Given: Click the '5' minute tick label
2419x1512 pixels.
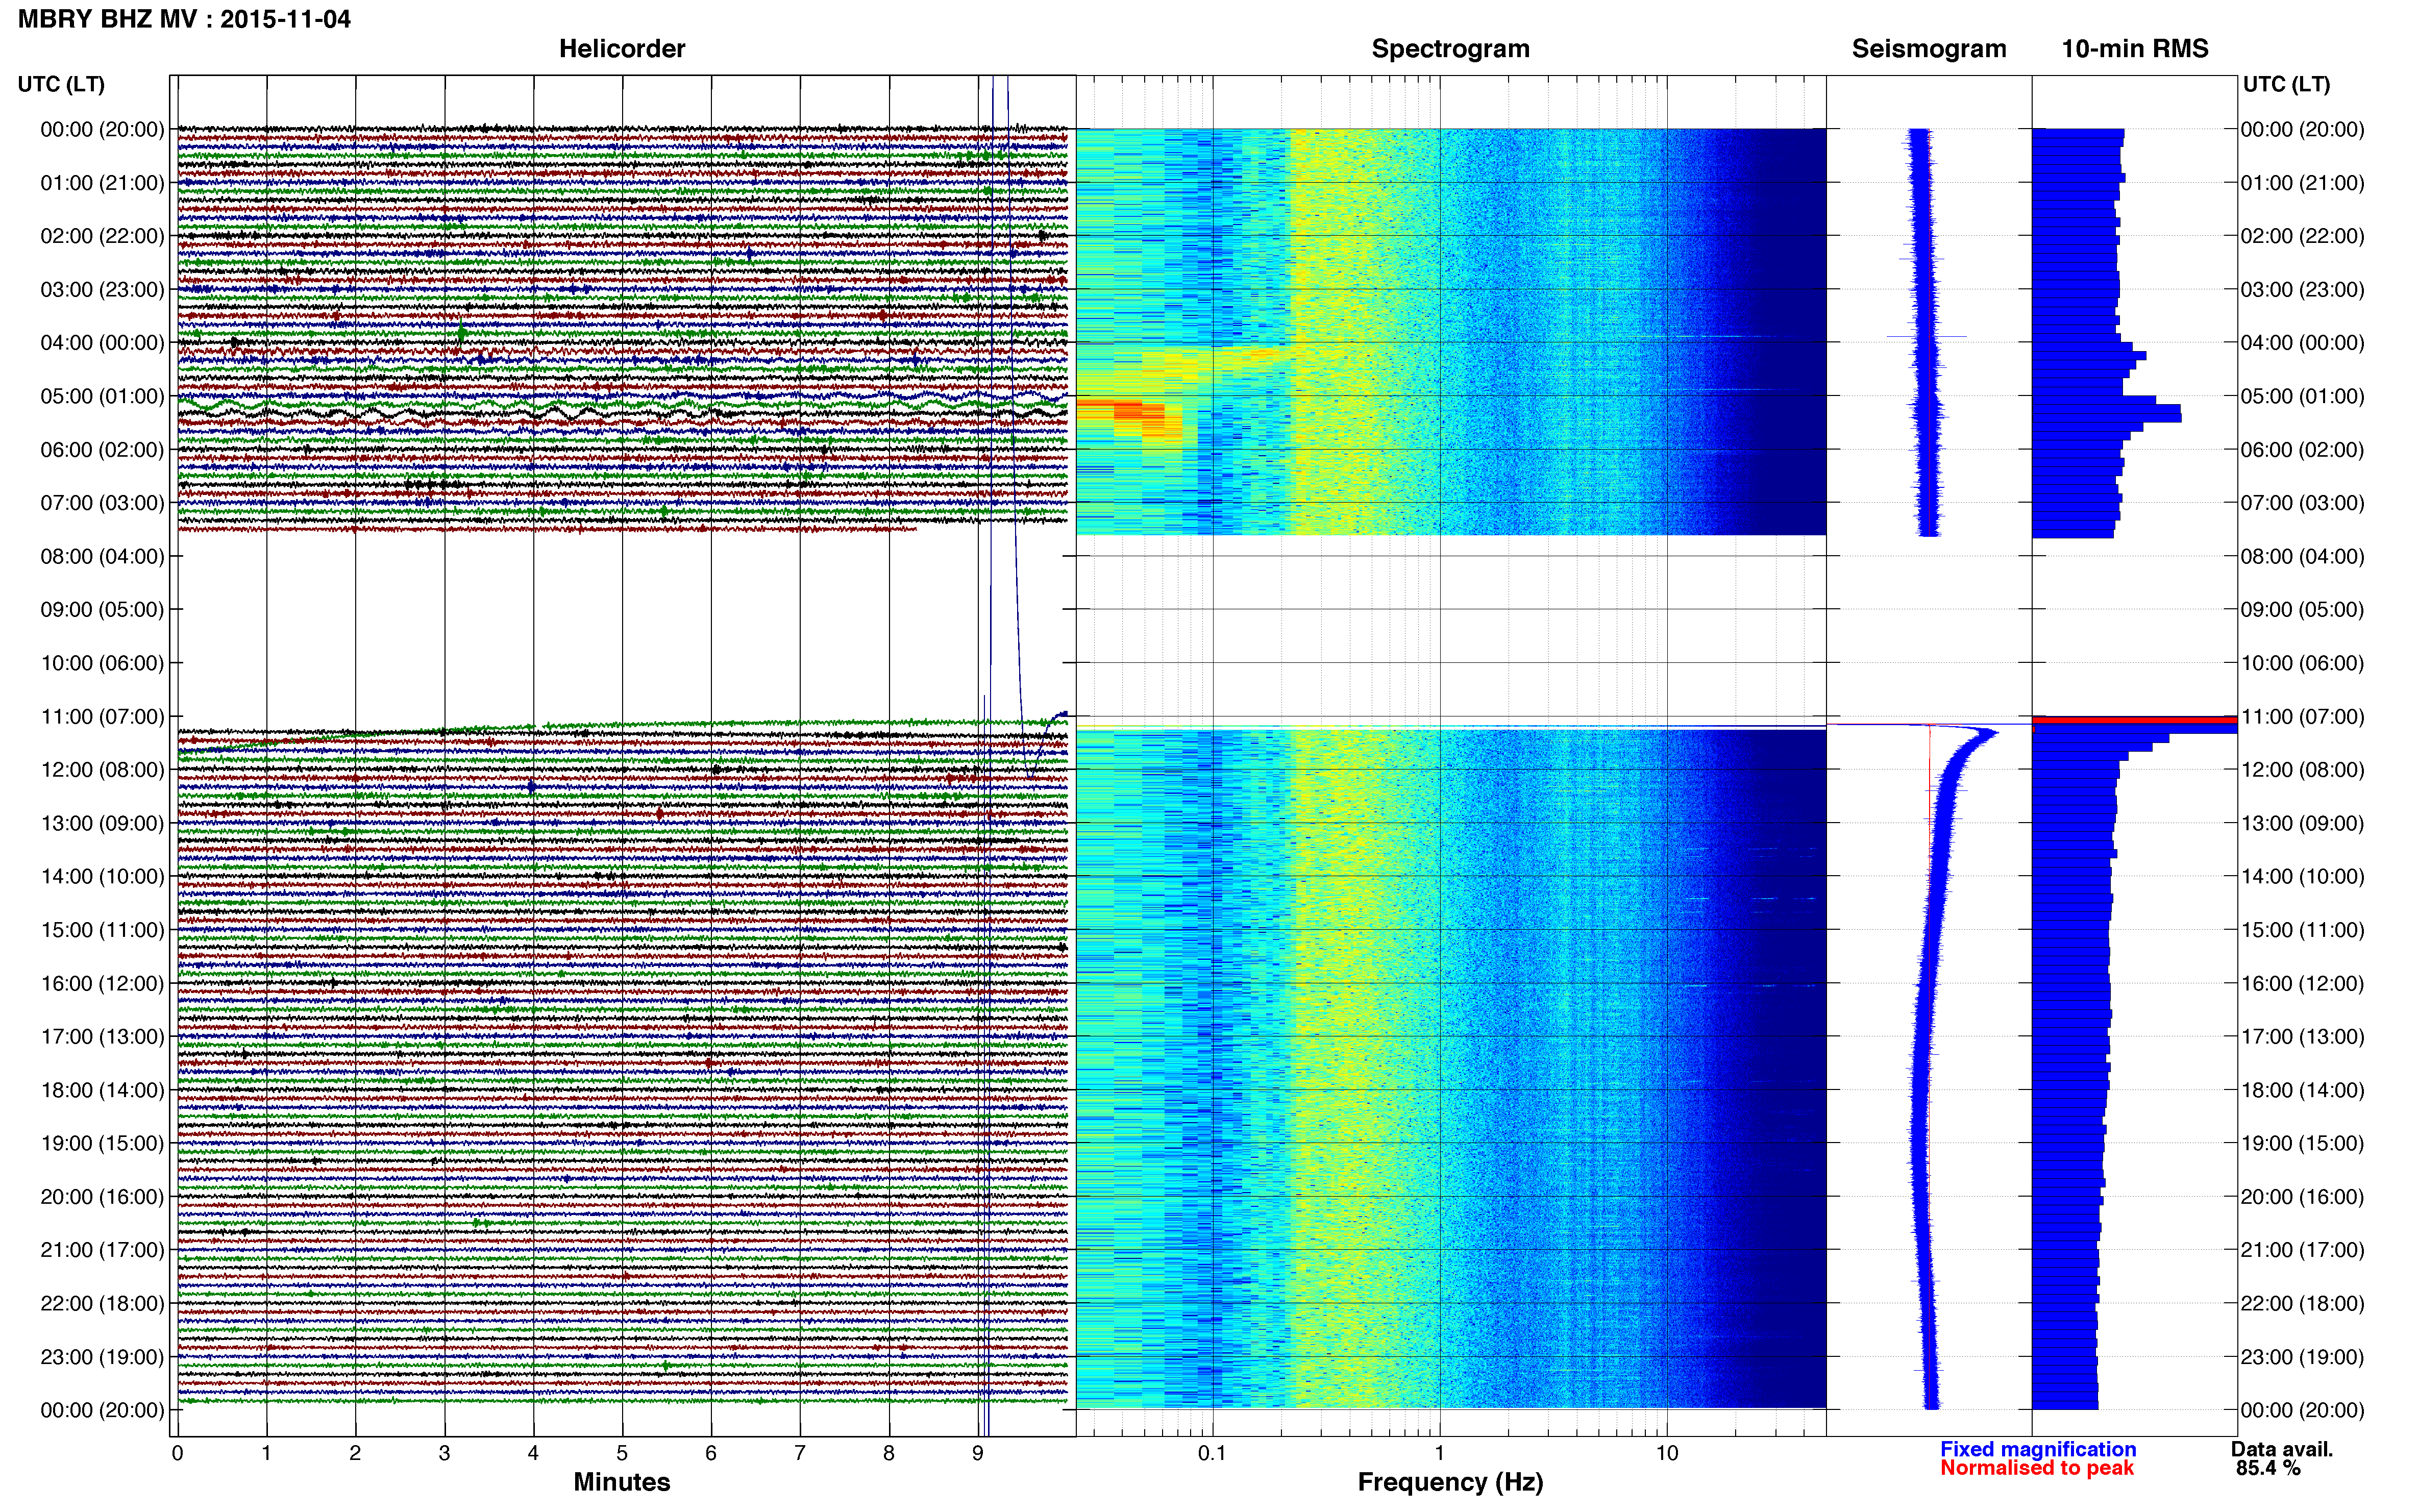Looking at the screenshot, I should click(622, 1453).
